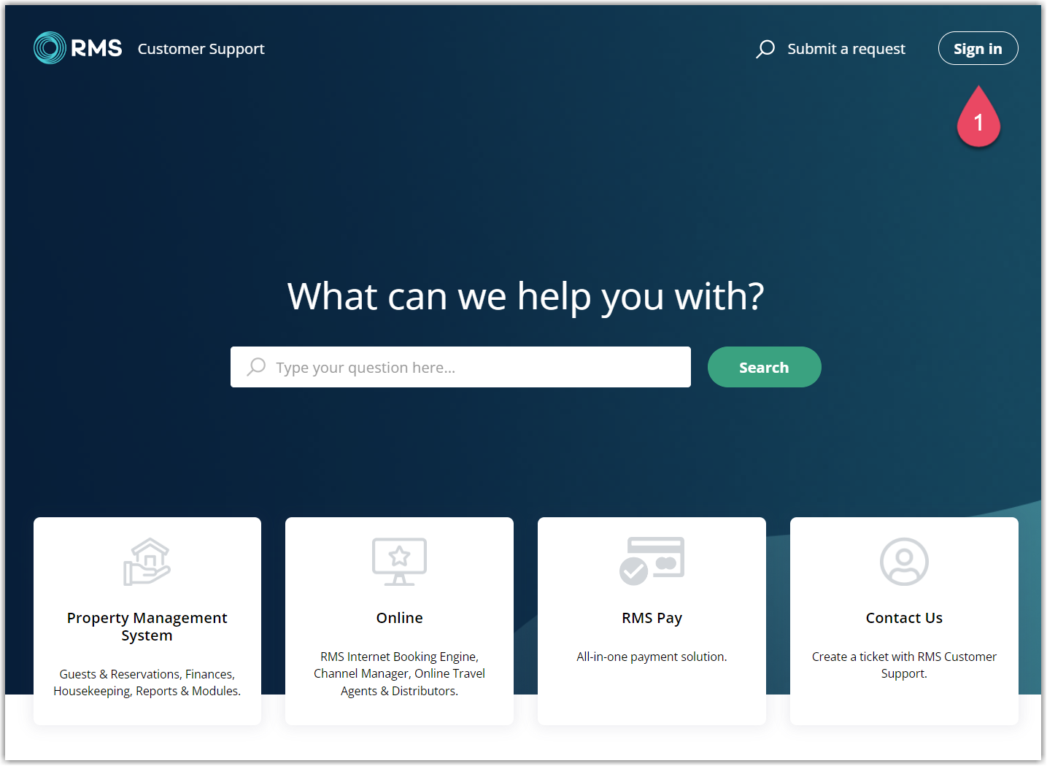Click 'Create a ticket with RMS Customer Support' text
The width and height of the screenshot is (1047, 766).
point(904,665)
